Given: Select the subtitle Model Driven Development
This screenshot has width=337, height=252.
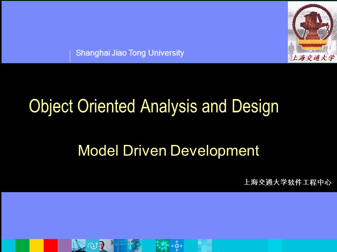Looking at the screenshot, I should 168,150.
